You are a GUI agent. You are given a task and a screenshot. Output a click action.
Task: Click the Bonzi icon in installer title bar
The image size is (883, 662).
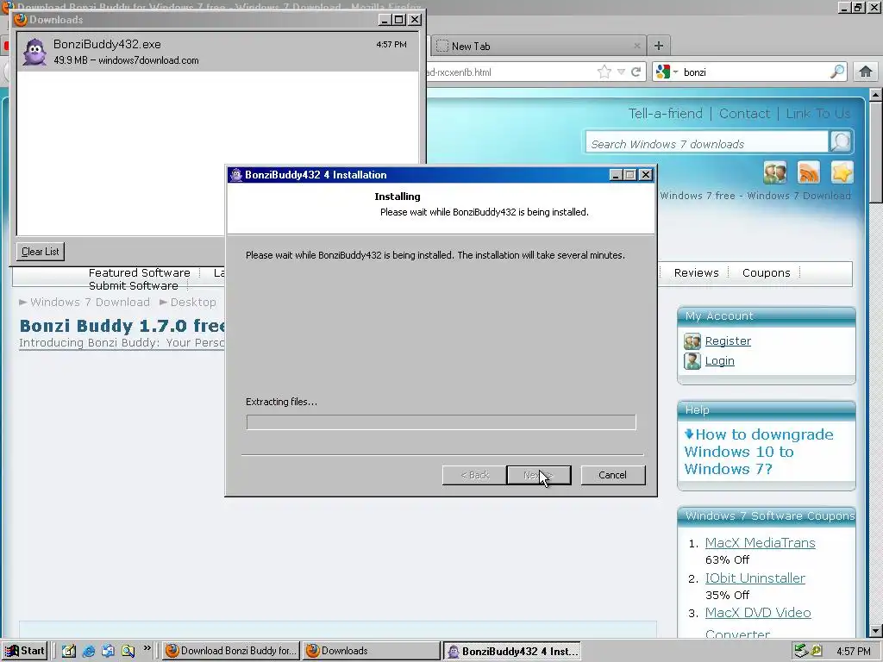[236, 174]
